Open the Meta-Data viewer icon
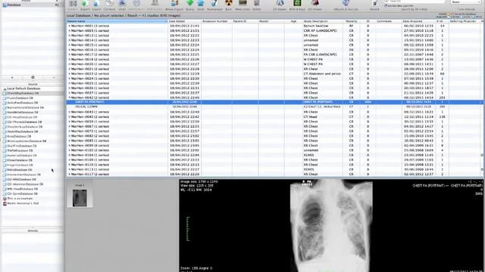485x272 pixels. [242, 3]
